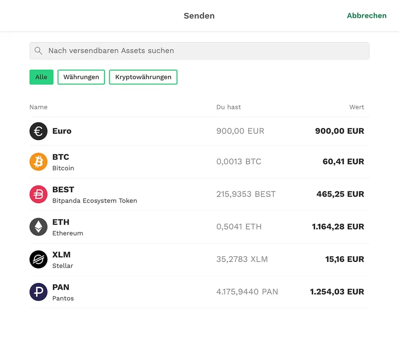Click the red BEST token icon
Viewport: 399px width, 338px height.
coord(38,194)
